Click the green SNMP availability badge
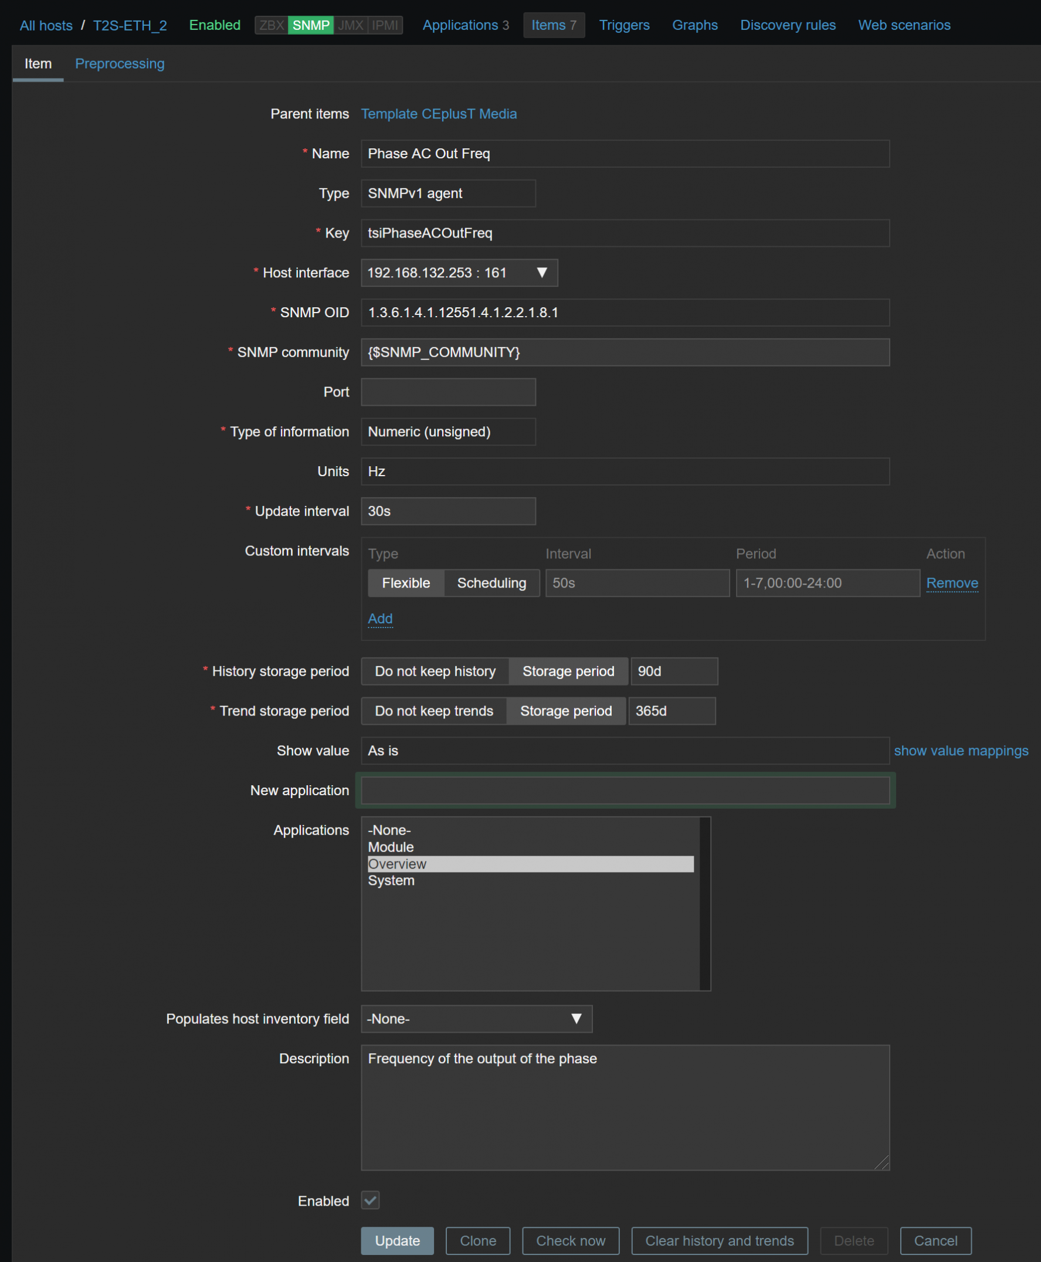 [x=311, y=25]
